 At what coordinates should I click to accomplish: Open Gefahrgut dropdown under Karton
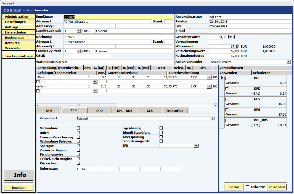click(95, 91)
